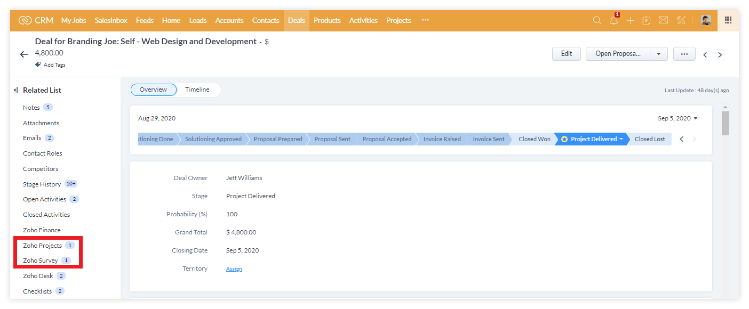
Task: Select the Overview view toggle
Action: point(153,90)
